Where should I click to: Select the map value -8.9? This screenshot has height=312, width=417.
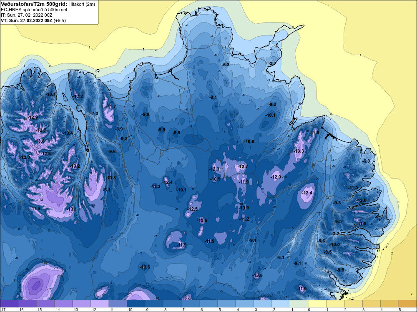click(118, 129)
